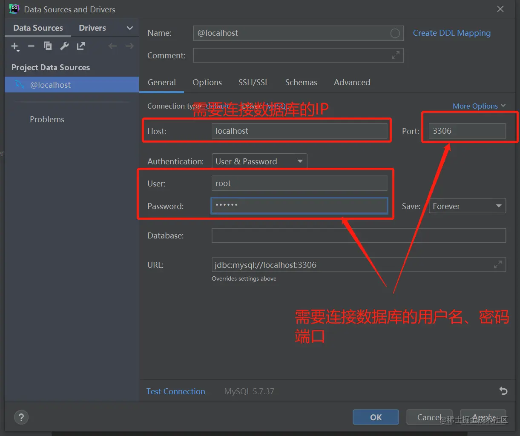Viewport: 520px width, 436px height.
Task: Click the OK button
Action: pyautogui.click(x=376, y=417)
